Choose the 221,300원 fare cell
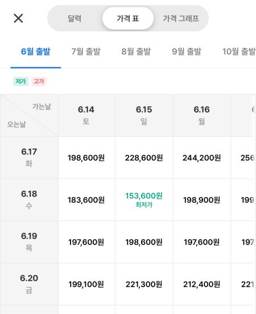The width and height of the screenshot is (256, 314). click(x=144, y=284)
